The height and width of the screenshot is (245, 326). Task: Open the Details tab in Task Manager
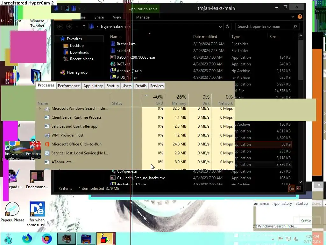(141, 85)
